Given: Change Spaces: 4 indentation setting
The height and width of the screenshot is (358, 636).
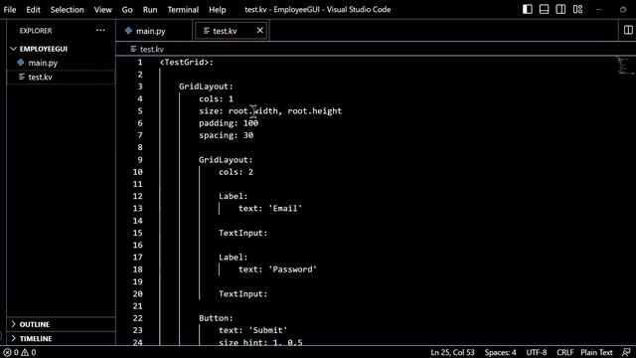Looking at the screenshot, I should point(500,352).
